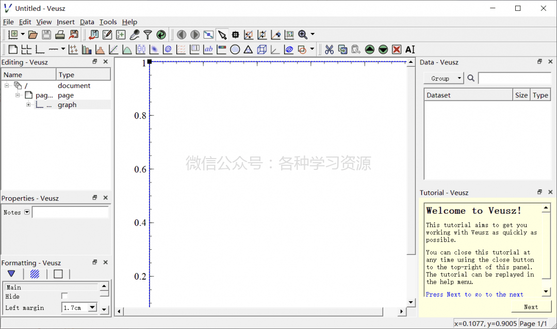Click the Move widget up green arrow
This screenshot has width=557, height=329.
pyautogui.click(x=369, y=49)
